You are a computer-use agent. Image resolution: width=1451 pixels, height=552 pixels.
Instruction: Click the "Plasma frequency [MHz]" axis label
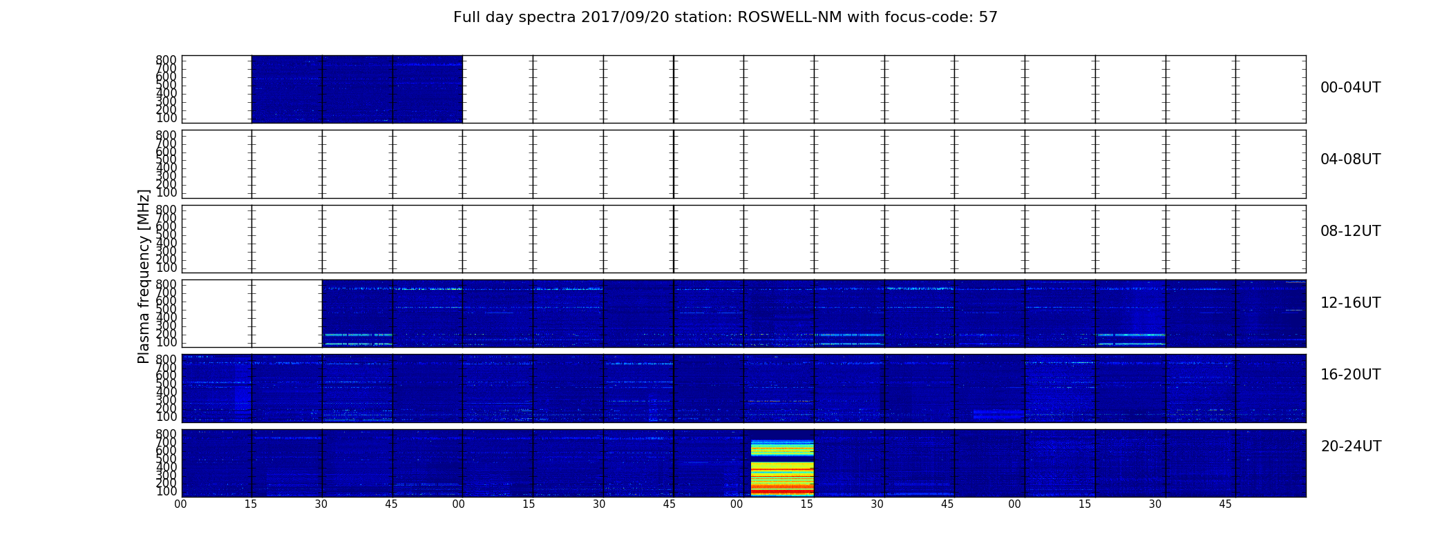point(144,276)
